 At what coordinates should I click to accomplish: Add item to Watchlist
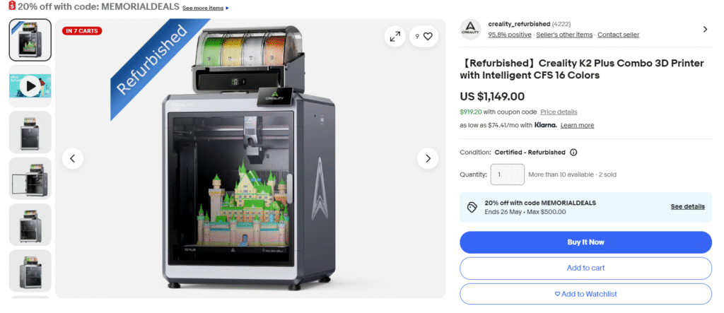click(585, 294)
